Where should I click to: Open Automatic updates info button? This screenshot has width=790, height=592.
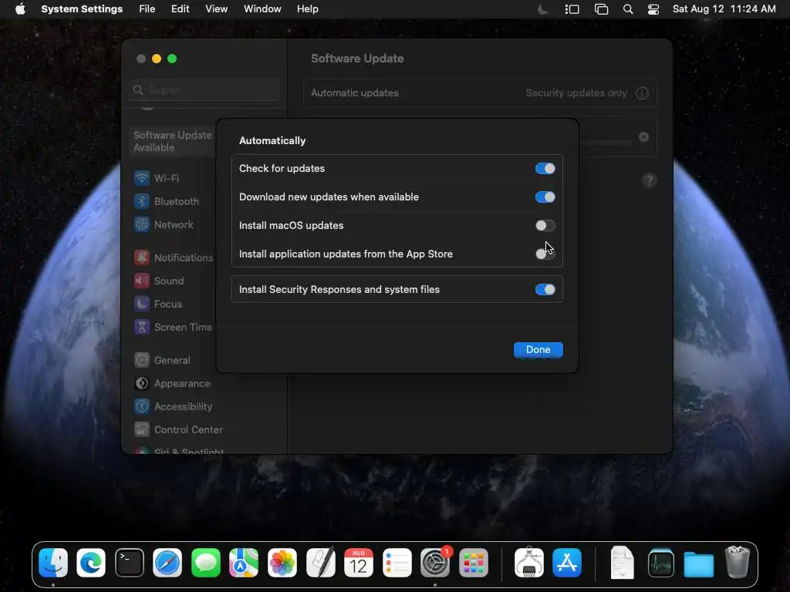pos(641,93)
